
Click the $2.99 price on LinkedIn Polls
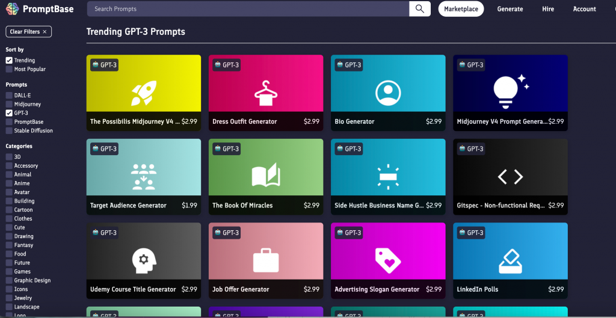556,289
